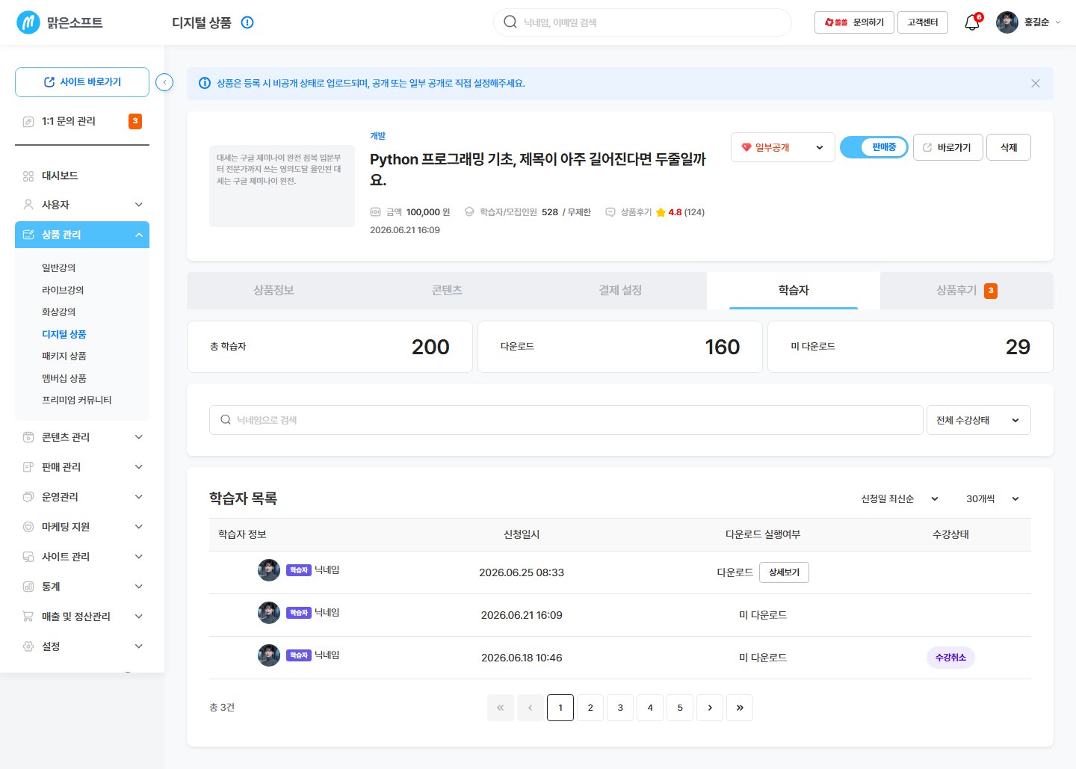Expand the 사이트 관리 chevron
1076x769 pixels.
pos(139,557)
